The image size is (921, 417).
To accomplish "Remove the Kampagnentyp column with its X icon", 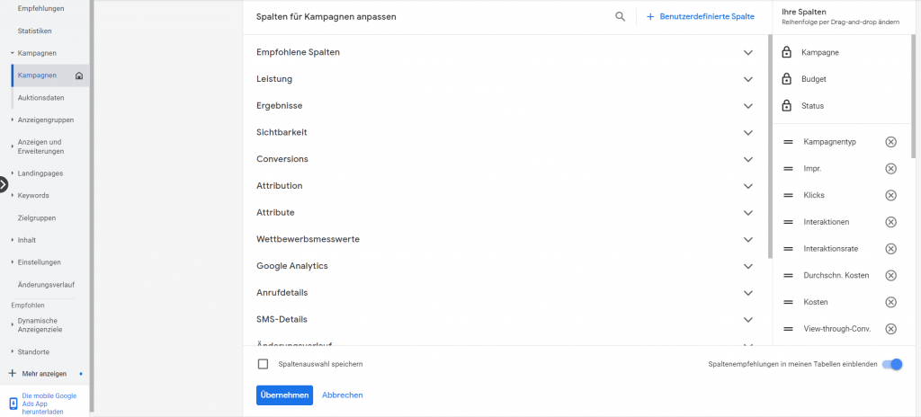I will click(x=890, y=141).
